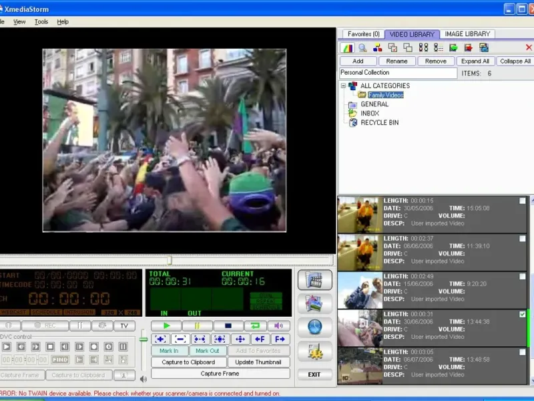Click the green Play button

pos(166,326)
